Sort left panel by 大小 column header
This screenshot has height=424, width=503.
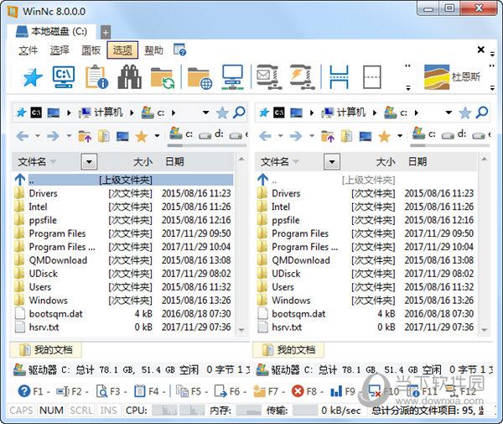[143, 161]
